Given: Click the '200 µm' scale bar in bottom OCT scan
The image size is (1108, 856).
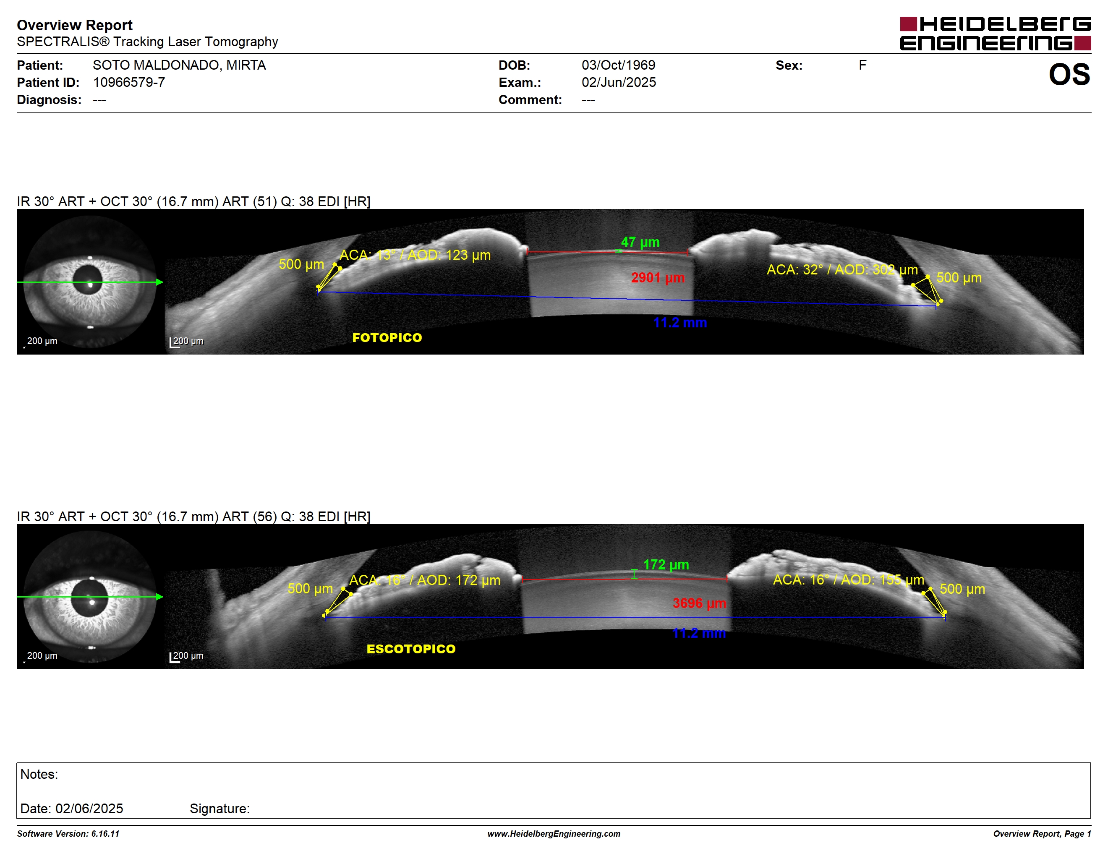Looking at the screenshot, I should point(186,656).
